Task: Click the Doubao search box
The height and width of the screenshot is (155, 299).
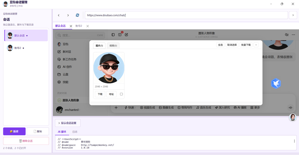Action: click(80, 35)
